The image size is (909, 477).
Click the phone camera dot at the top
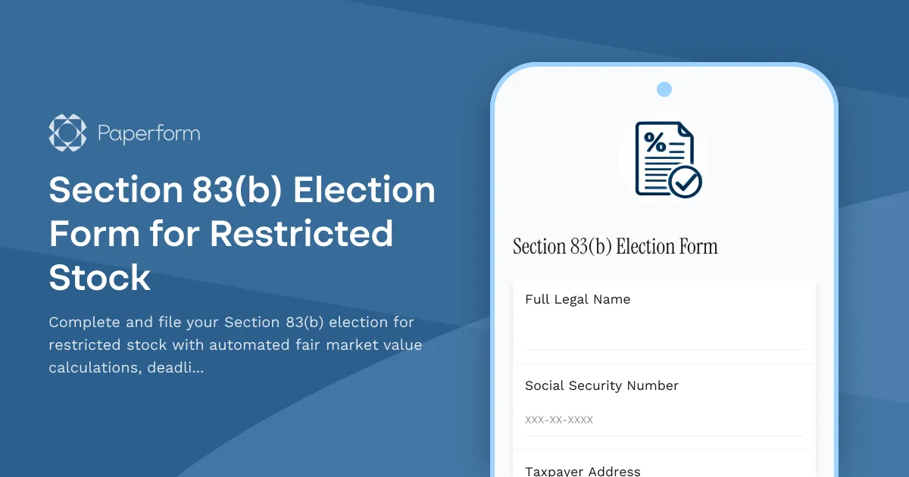[664, 89]
